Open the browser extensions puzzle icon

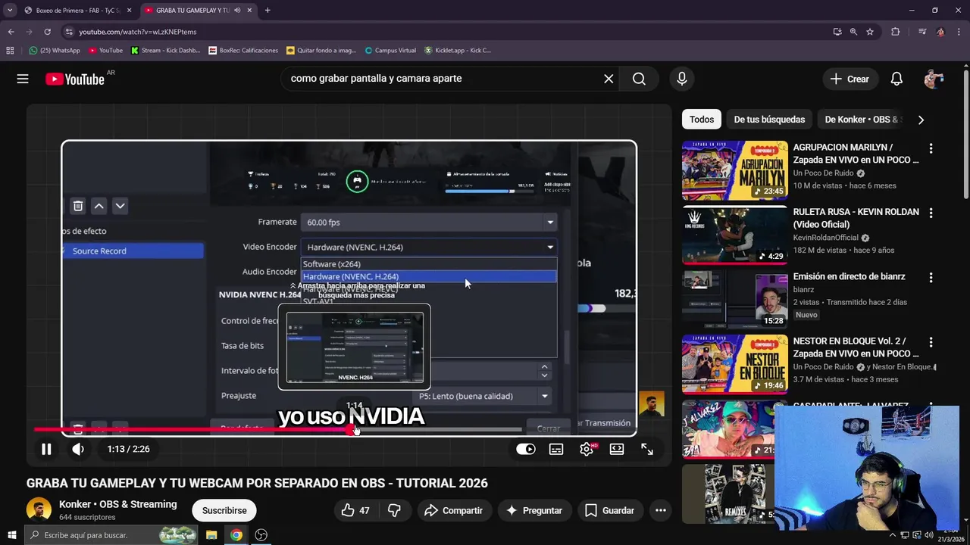896,32
